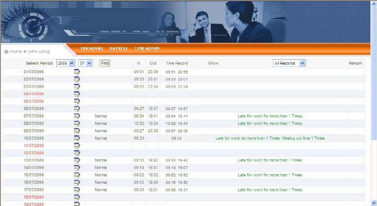The height and width of the screenshot is (206, 377).
Task: Open edit icon for 06/07/2009 row
Action: 77,109
